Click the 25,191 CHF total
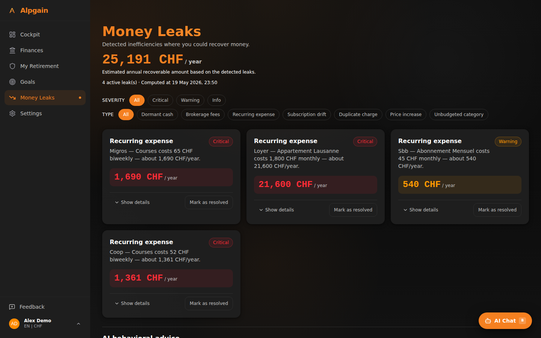 143,59
